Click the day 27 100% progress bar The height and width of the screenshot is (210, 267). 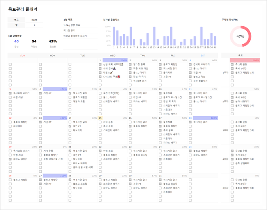(55, 176)
